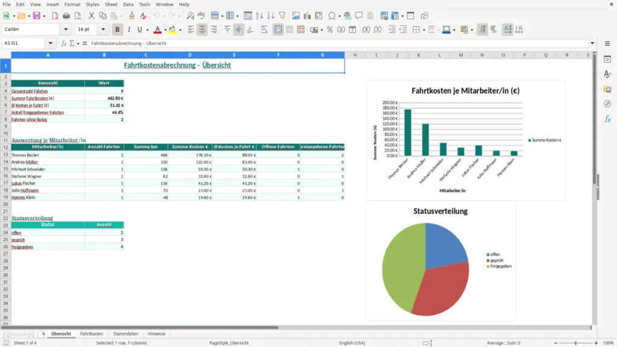This screenshot has height=347, width=617.
Task: Insert a special character (Omega)
Action: point(332,16)
